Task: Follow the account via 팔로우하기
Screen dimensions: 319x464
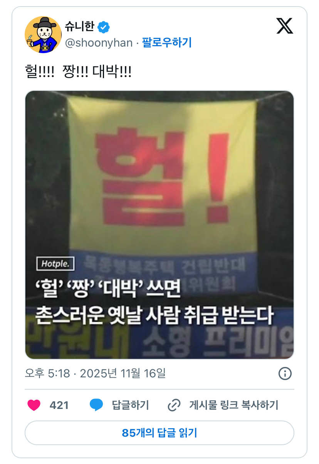Action: [x=167, y=43]
